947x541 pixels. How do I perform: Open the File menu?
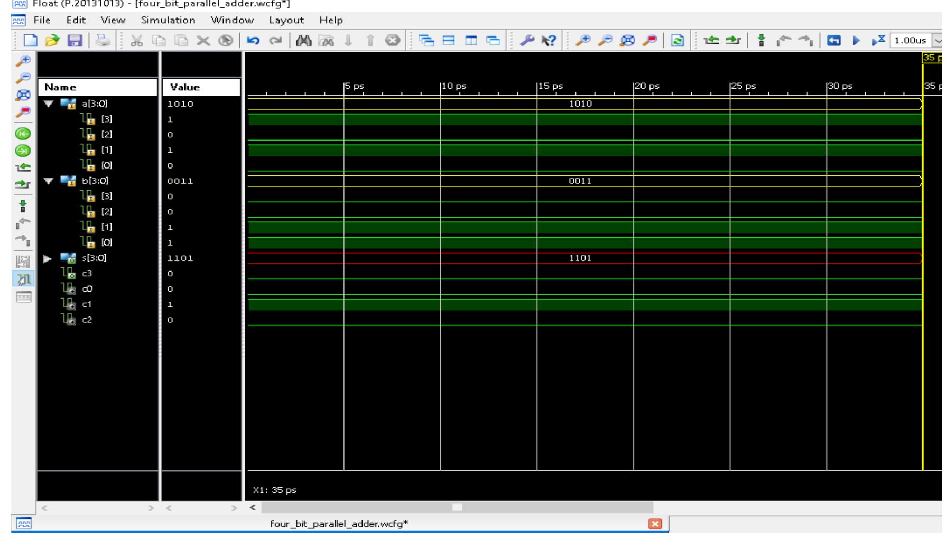[x=42, y=20]
